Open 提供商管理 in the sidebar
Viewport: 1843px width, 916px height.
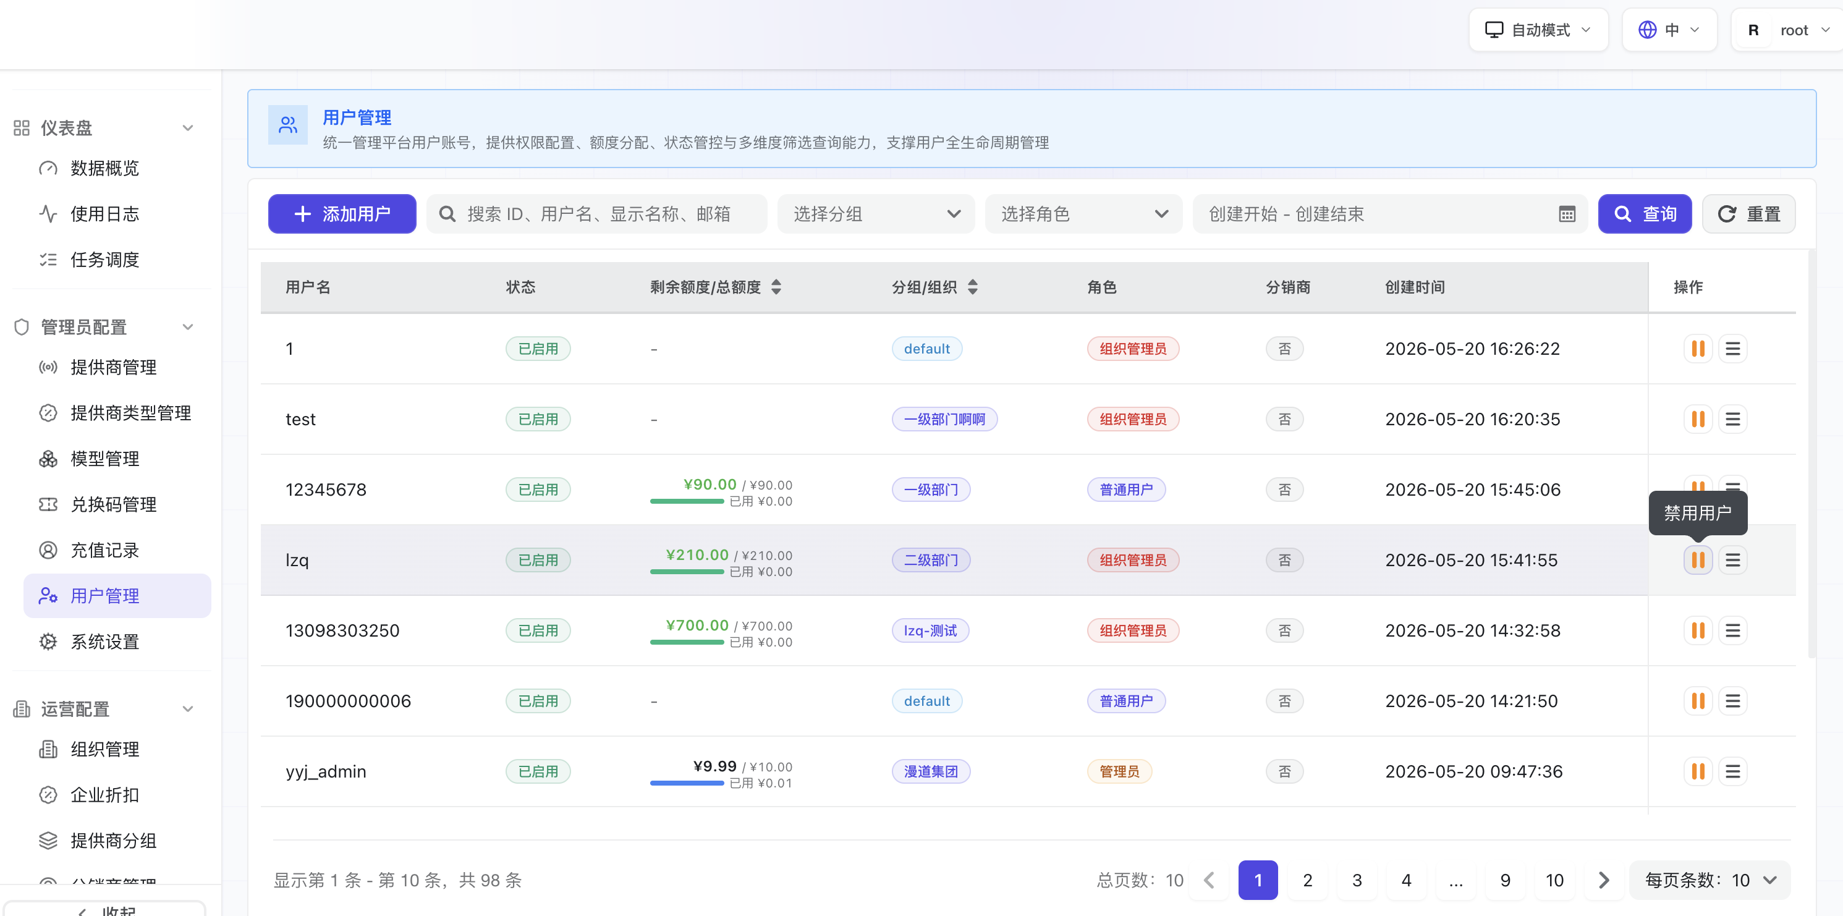(x=117, y=367)
